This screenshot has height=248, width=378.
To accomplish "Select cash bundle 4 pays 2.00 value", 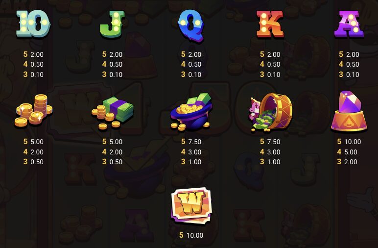I will (112, 152).
